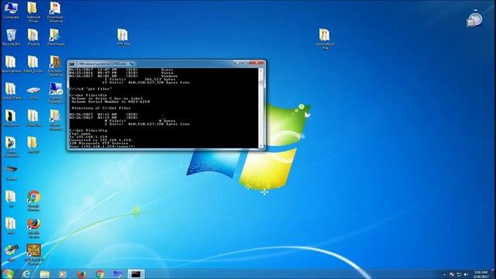Image resolution: width=496 pixels, height=279 pixels.
Task: Click the Action Center flag tray icon
Action: coord(452,274)
